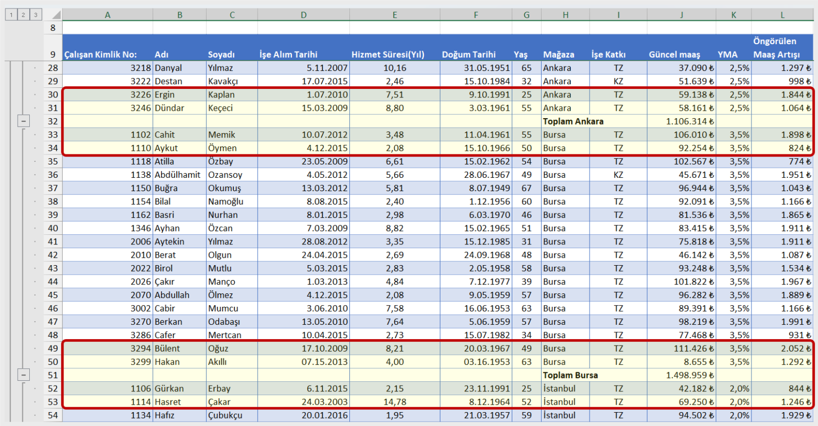
Task: Select service years cell 8,82
Action: pyautogui.click(x=395, y=228)
